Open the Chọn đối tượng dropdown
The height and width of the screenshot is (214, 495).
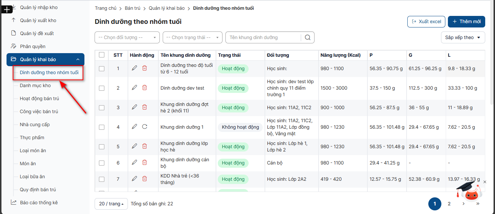point(127,38)
